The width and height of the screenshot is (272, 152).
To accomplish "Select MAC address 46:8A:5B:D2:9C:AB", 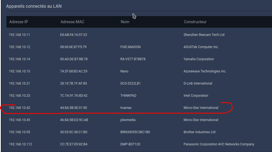I will pos(74,120).
